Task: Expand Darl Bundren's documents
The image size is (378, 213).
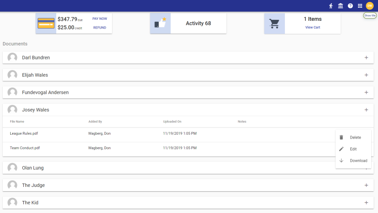Action: click(x=366, y=57)
